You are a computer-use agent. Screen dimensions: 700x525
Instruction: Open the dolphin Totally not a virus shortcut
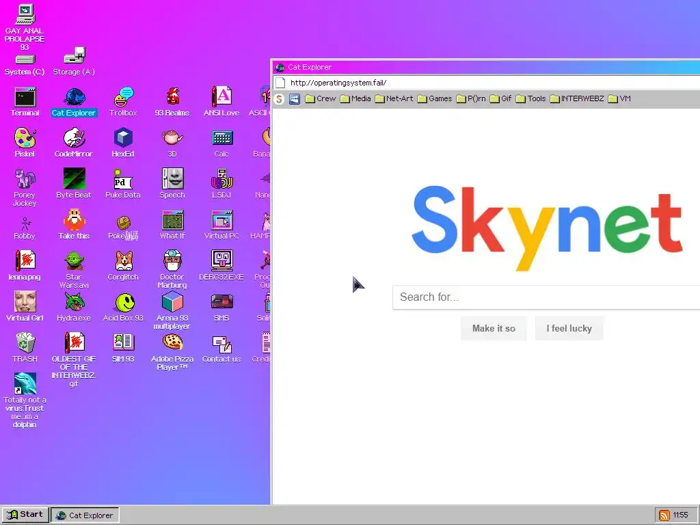[25, 401]
